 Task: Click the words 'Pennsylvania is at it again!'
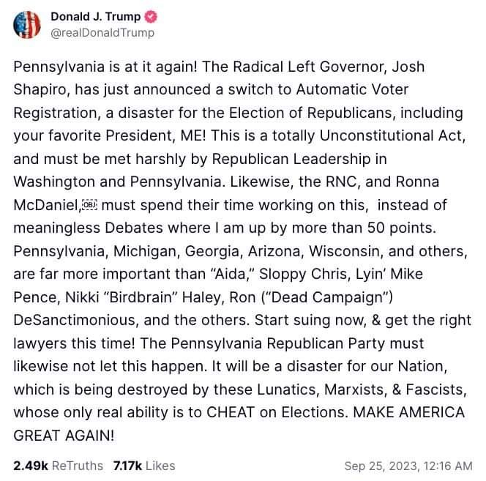[x=105, y=67]
